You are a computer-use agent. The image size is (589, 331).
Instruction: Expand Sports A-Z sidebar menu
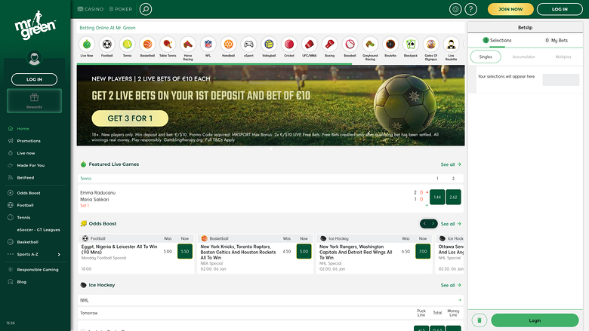click(34, 254)
